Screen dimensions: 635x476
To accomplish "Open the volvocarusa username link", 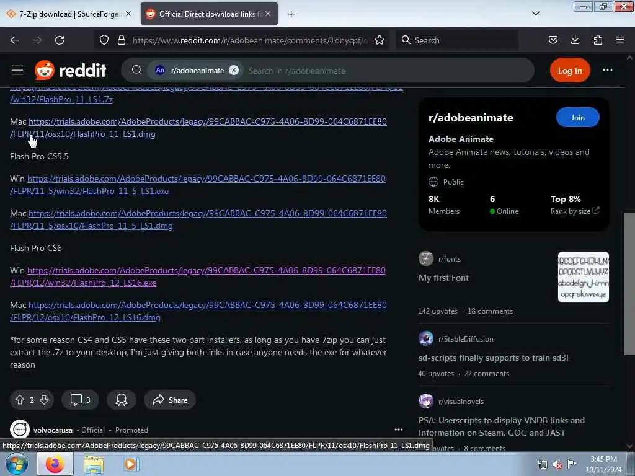I will (x=53, y=430).
